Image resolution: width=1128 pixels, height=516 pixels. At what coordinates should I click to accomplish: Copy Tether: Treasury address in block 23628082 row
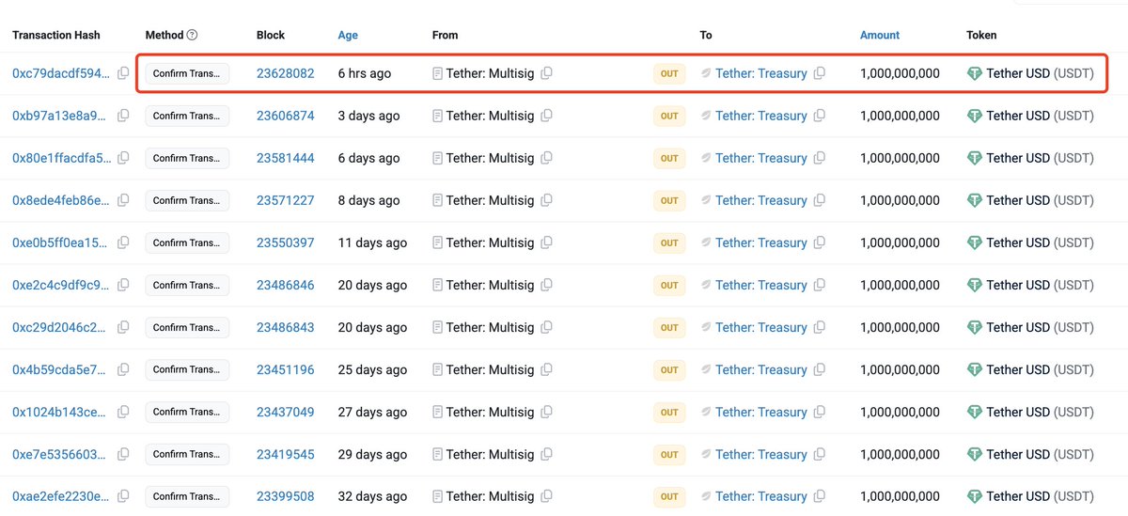tap(820, 73)
